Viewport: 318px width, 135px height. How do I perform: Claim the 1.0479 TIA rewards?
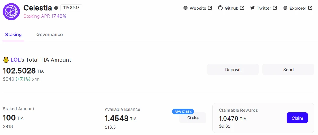(x=297, y=118)
